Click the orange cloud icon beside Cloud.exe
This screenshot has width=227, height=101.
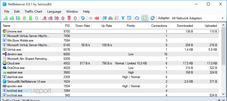[x=5, y=63]
